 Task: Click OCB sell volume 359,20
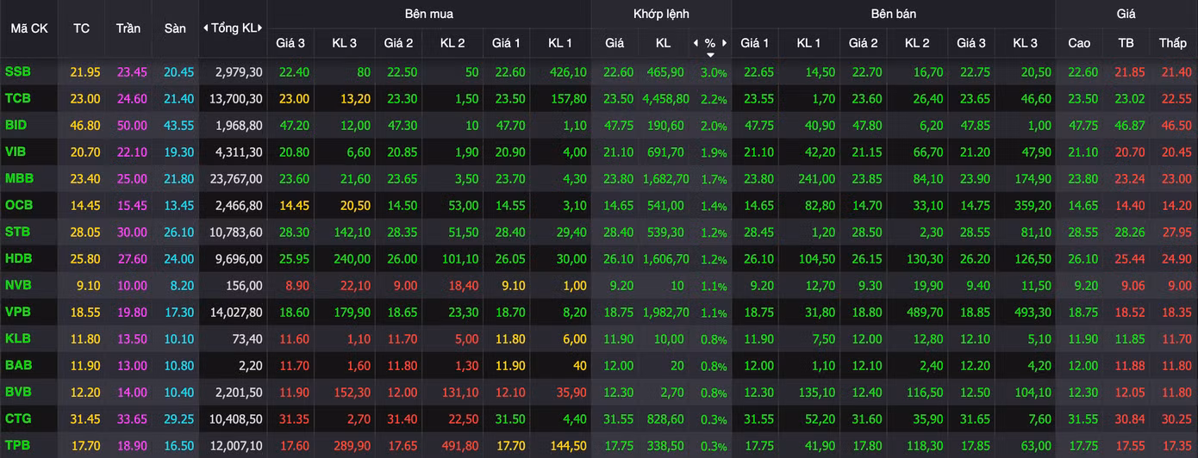1033,206
